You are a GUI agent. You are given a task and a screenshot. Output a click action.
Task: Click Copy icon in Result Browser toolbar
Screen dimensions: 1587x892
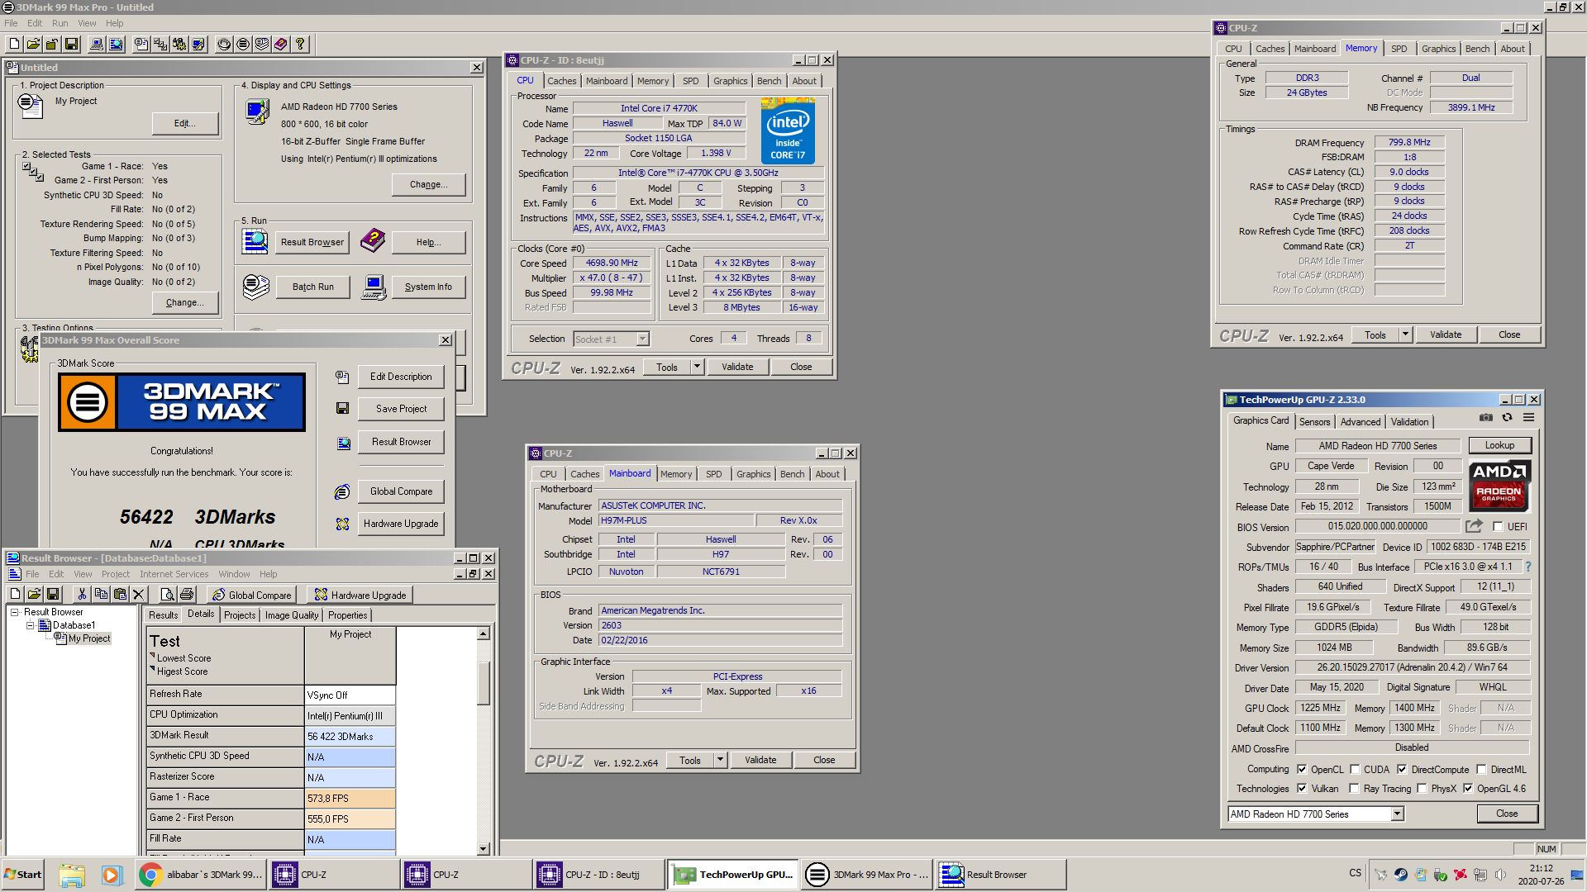tap(101, 594)
